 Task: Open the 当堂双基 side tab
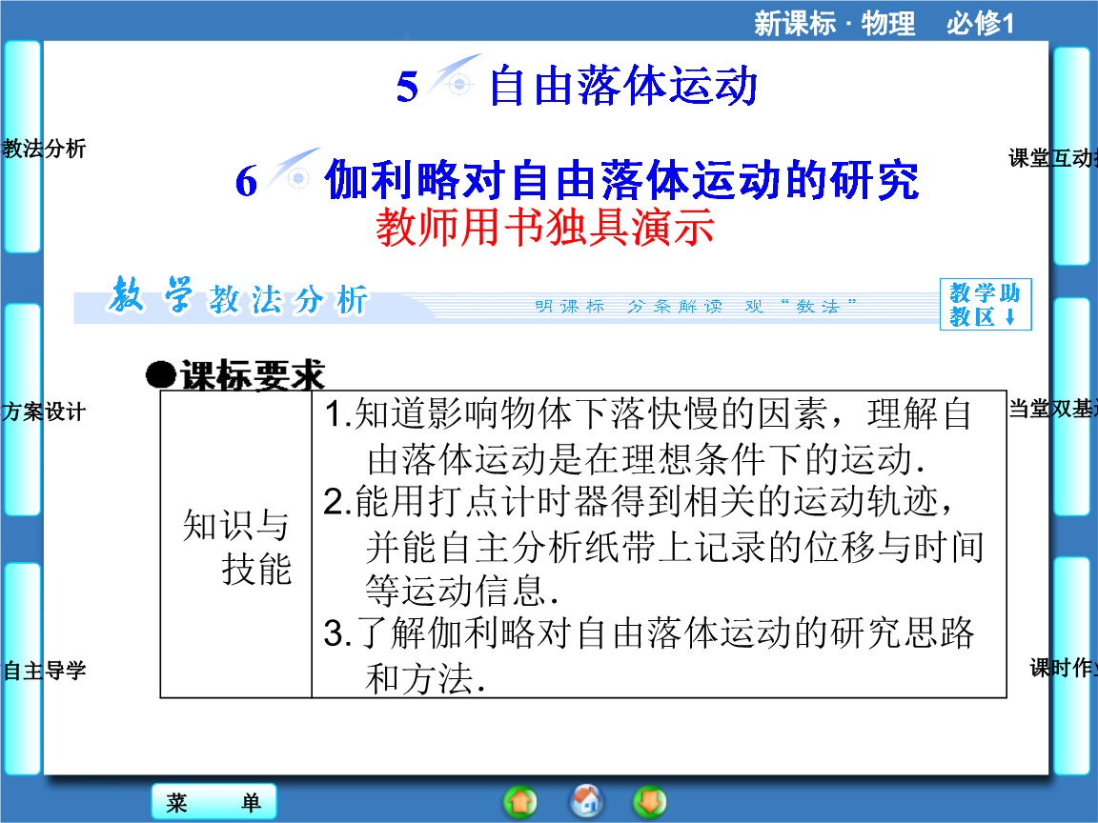1072,408
